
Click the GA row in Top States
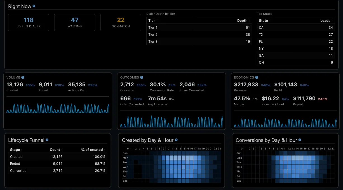(296, 56)
